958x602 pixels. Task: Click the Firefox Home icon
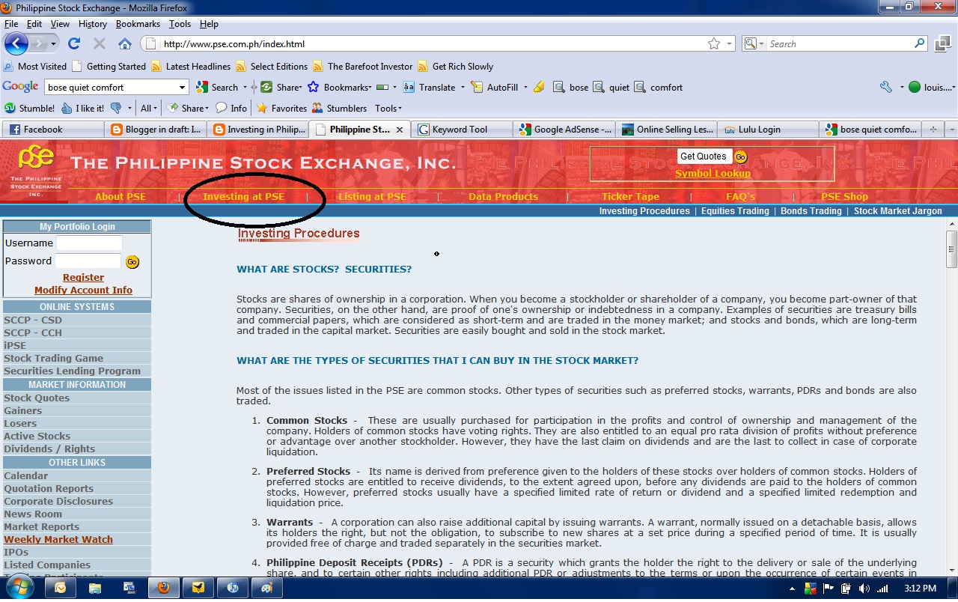(x=125, y=43)
